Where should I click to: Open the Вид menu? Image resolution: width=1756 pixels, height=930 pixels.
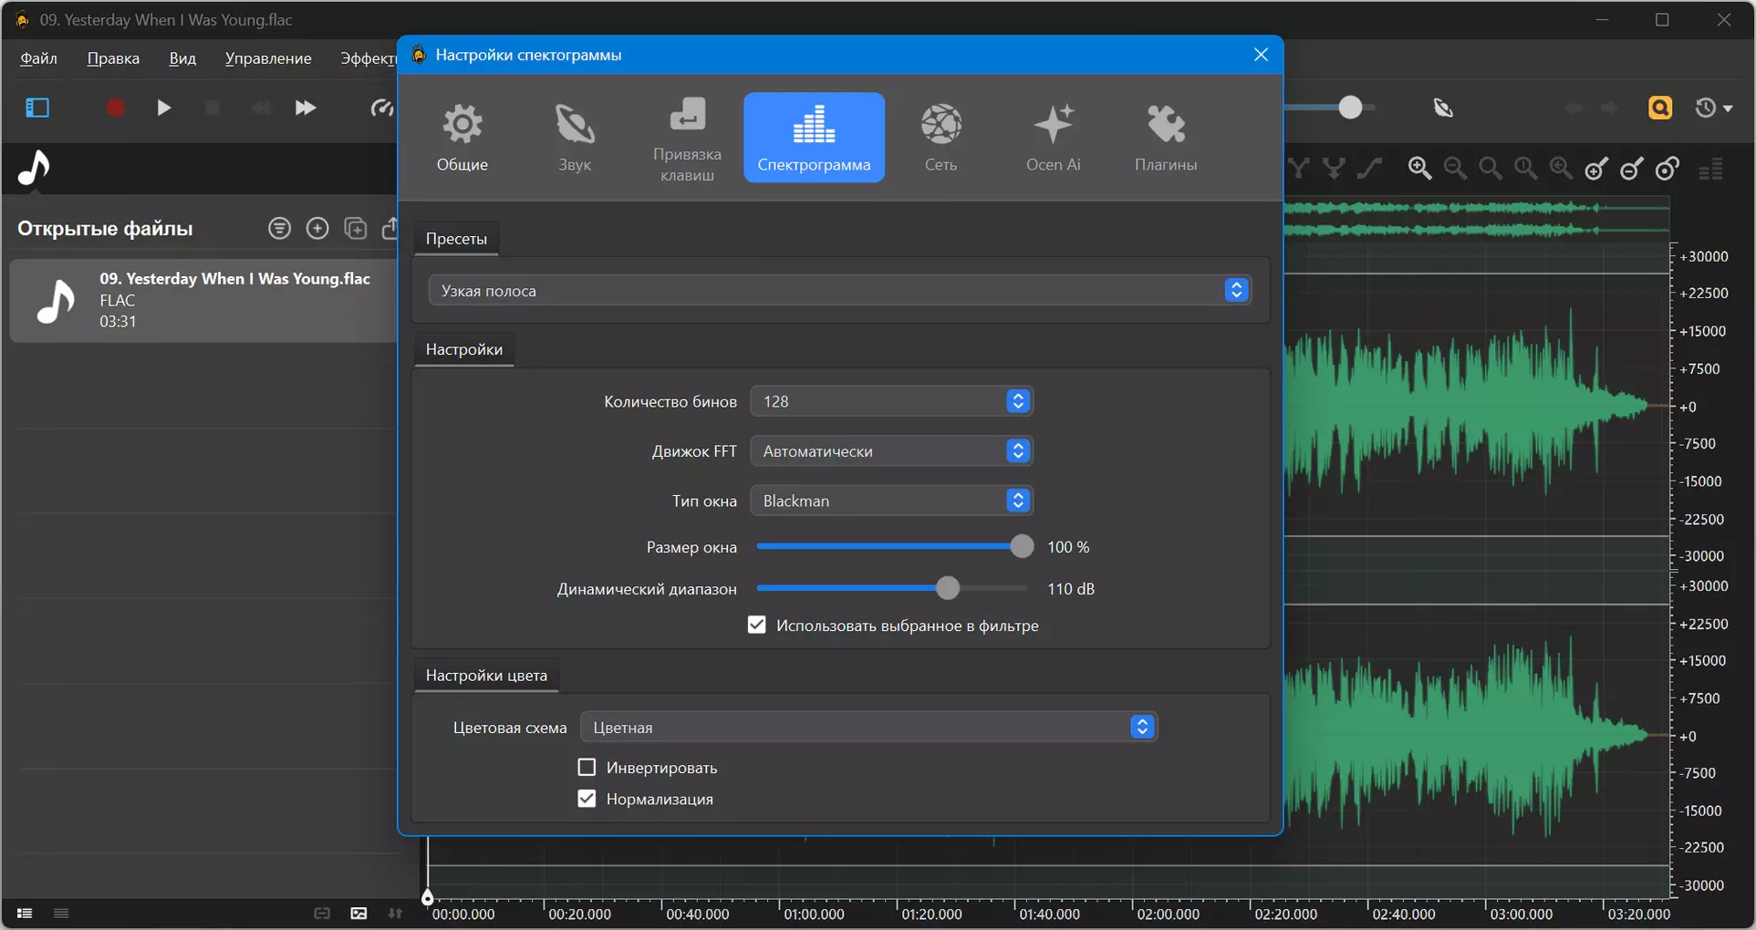point(182,58)
